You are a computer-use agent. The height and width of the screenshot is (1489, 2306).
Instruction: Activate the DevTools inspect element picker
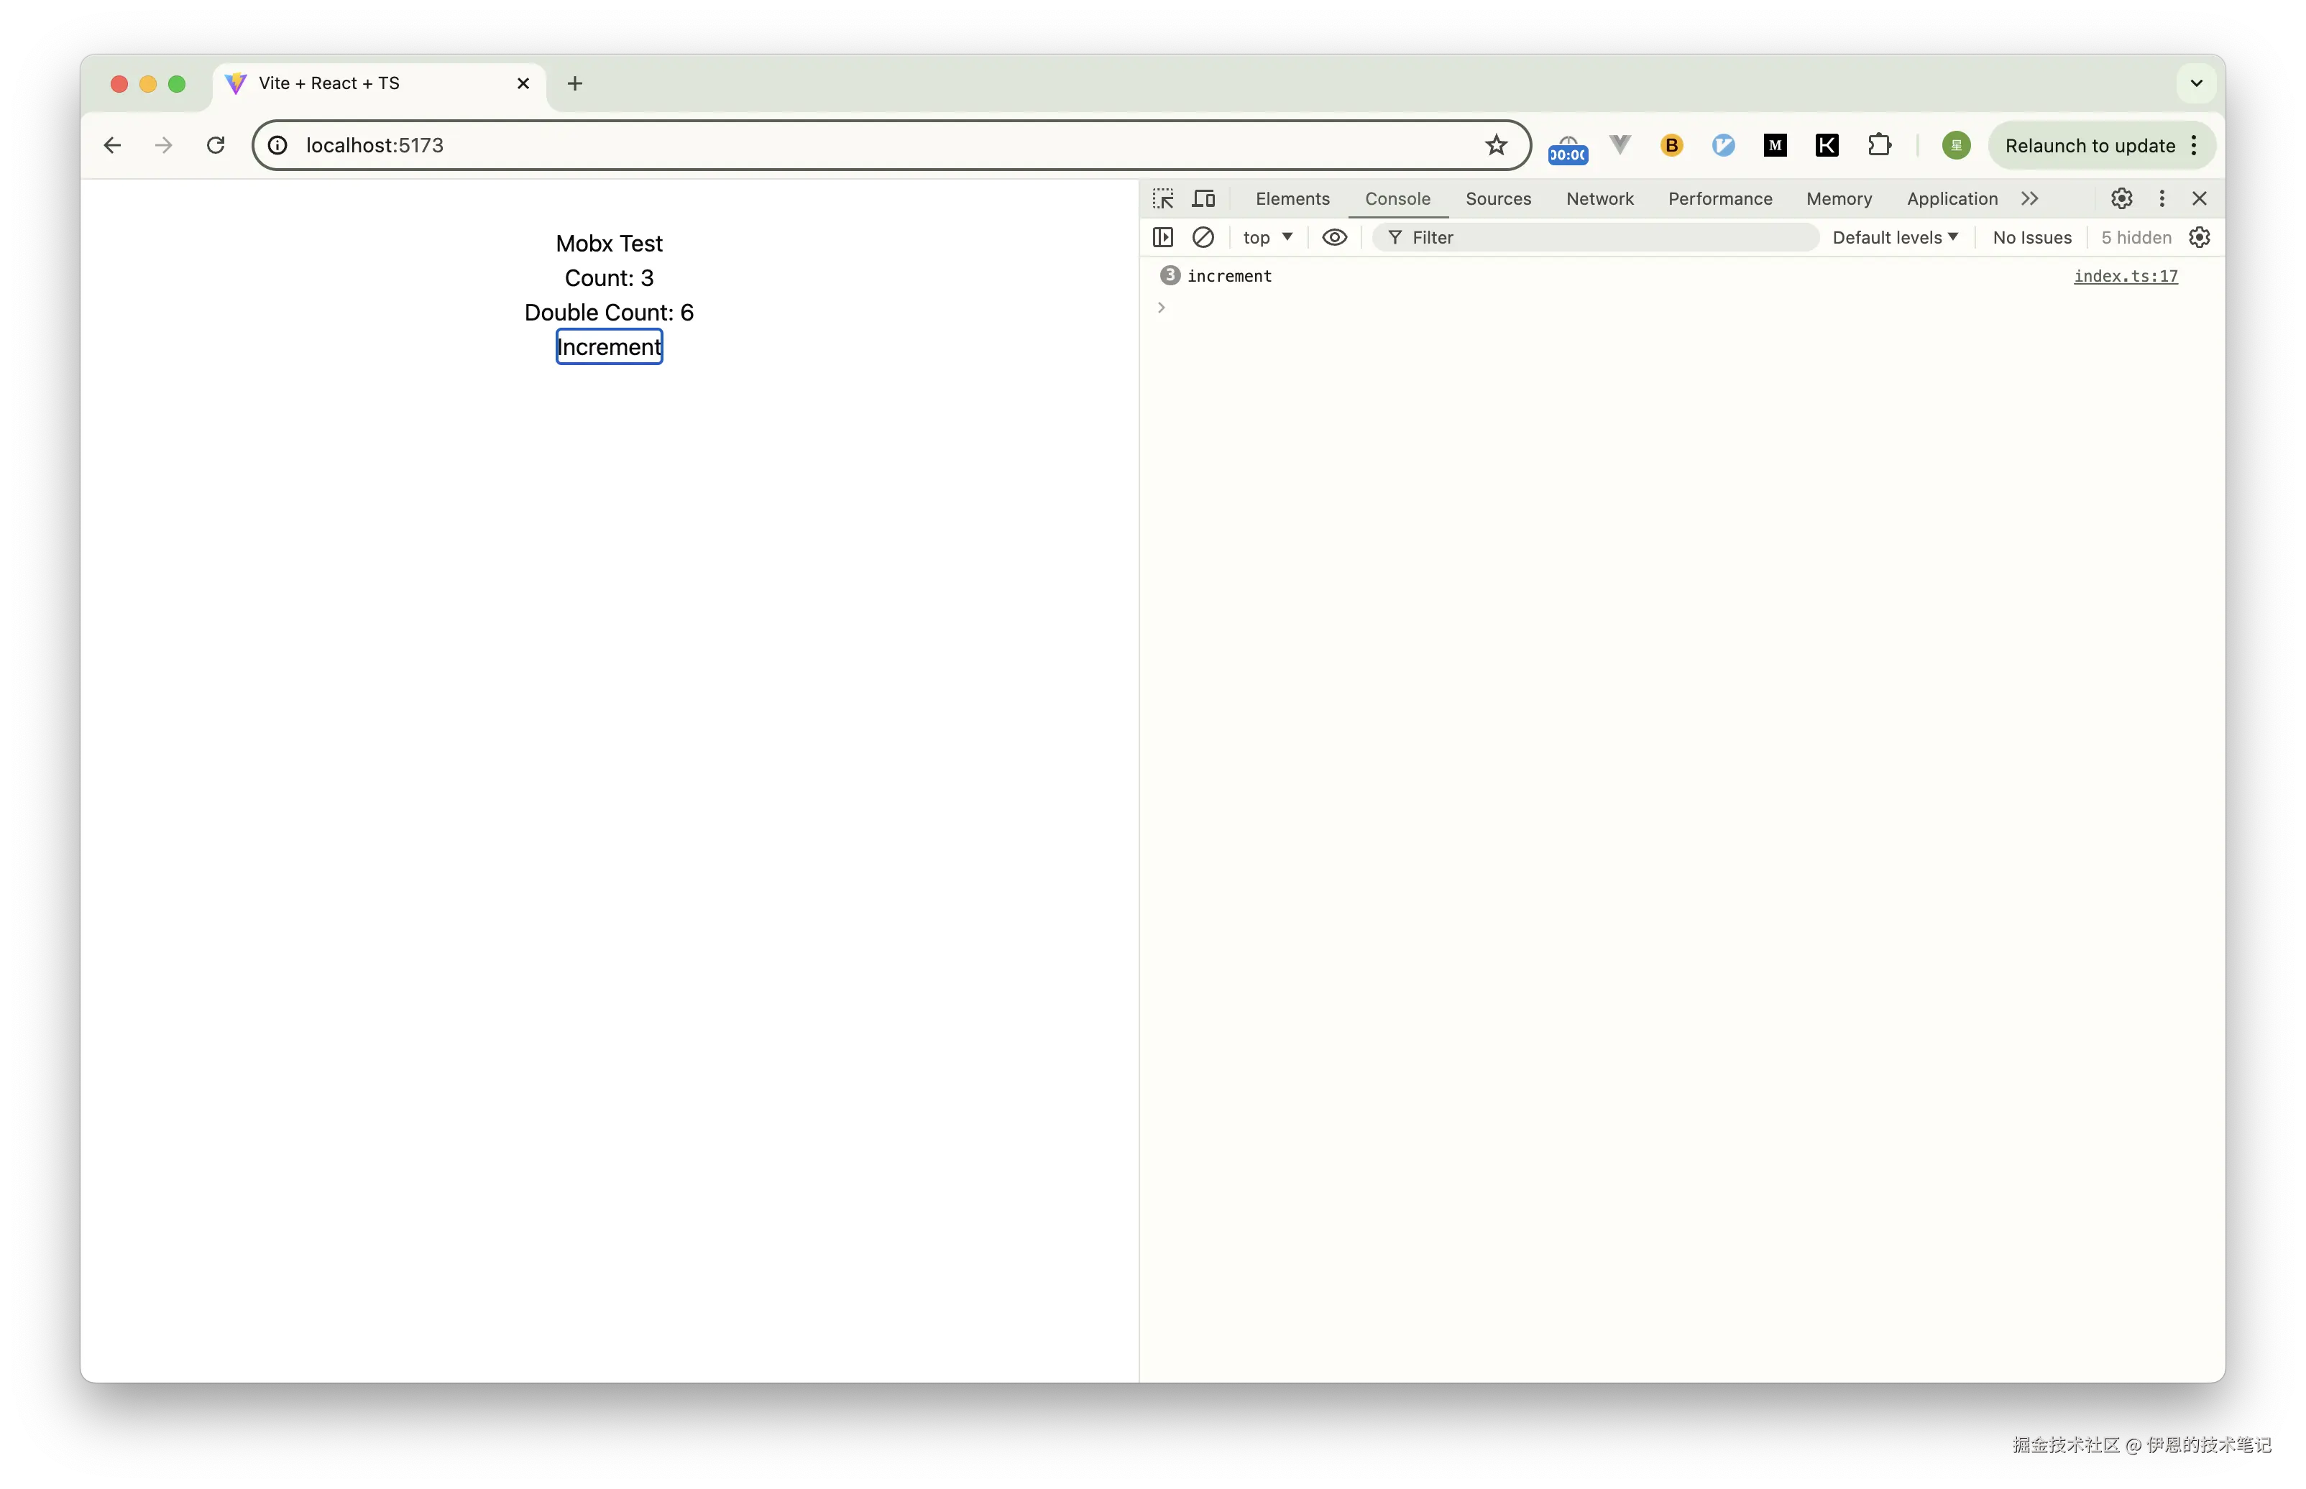point(1163,198)
